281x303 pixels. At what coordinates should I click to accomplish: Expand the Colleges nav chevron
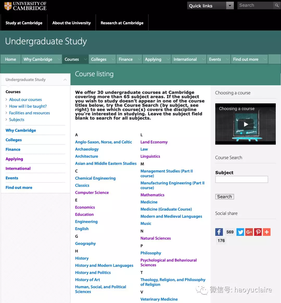coord(113,59)
